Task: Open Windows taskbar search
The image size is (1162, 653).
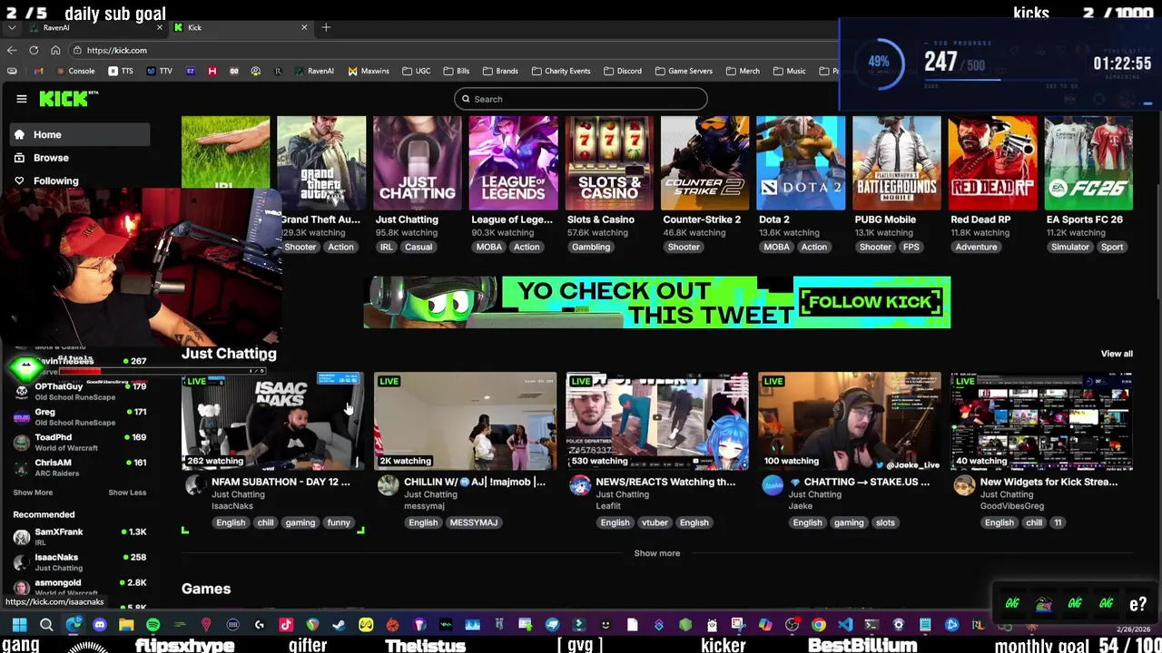Action: point(46,625)
